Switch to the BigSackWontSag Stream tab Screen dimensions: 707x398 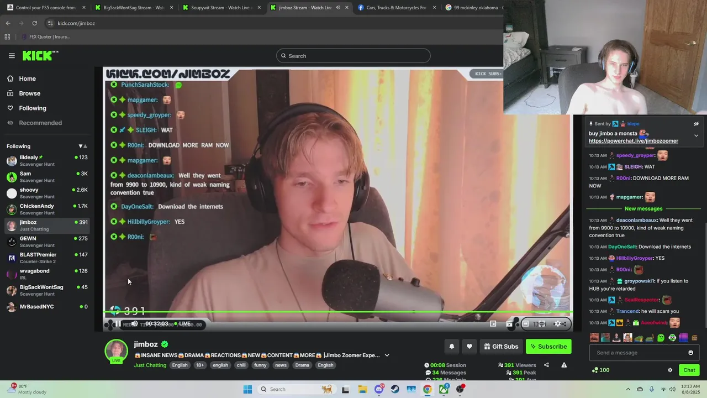tap(134, 8)
